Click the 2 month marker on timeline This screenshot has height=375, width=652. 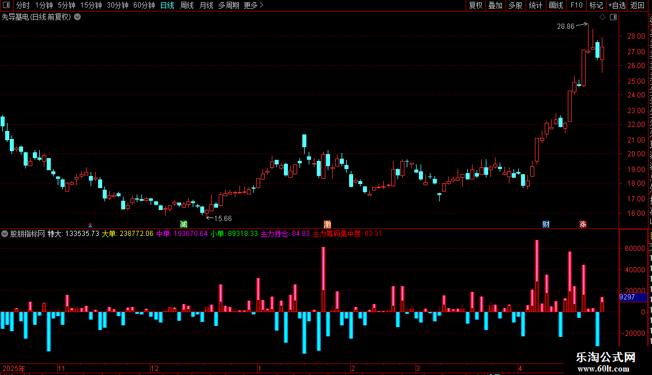click(353, 368)
